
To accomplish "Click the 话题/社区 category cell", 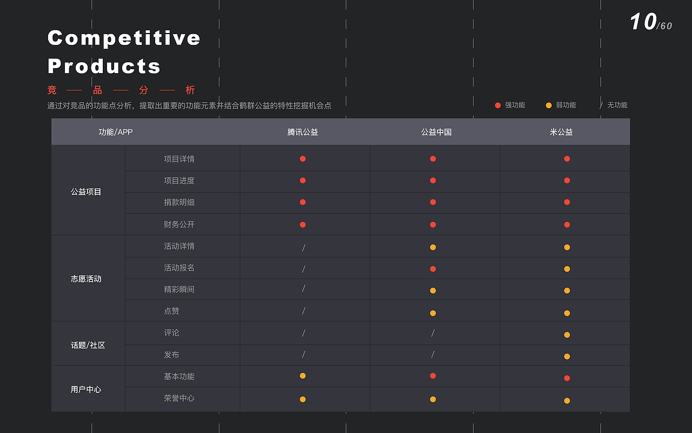I will [x=88, y=345].
